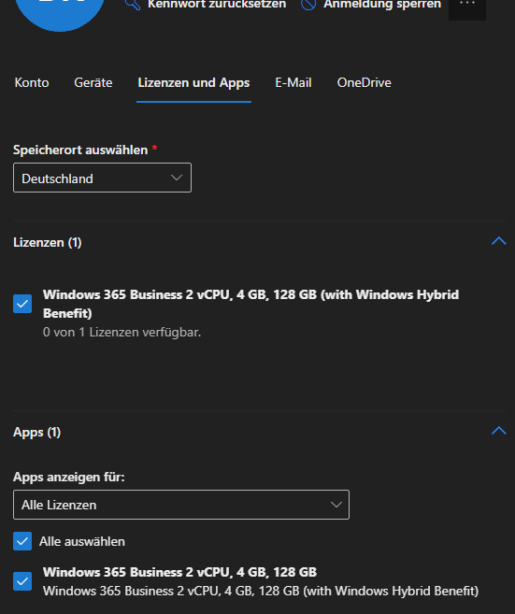Open the Speicherort Deutschland dropdown
The width and height of the screenshot is (515, 614).
pyautogui.click(x=102, y=178)
